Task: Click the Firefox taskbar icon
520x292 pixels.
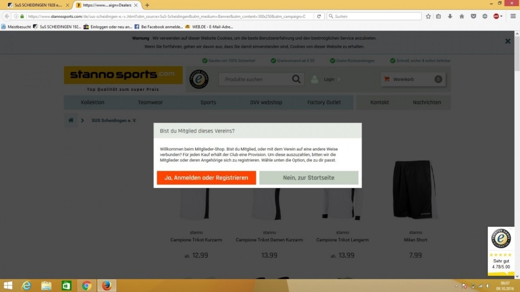Action: [107, 286]
